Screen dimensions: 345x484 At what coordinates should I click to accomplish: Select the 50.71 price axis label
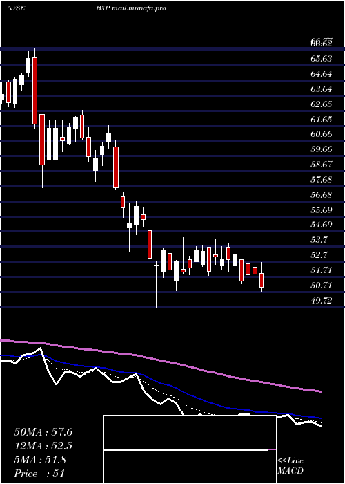[x=322, y=285]
